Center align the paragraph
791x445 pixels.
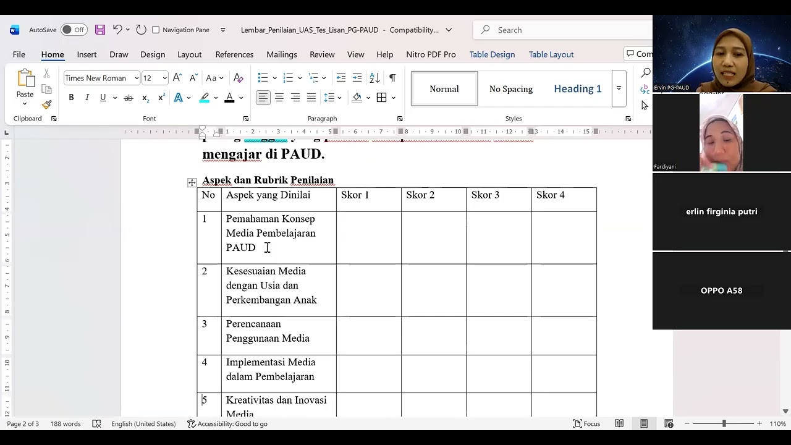[x=279, y=98]
